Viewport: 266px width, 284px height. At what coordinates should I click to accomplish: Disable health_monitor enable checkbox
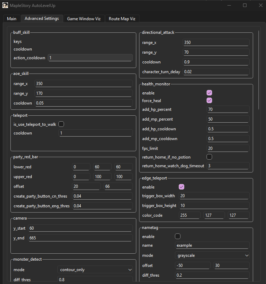[x=209, y=93]
